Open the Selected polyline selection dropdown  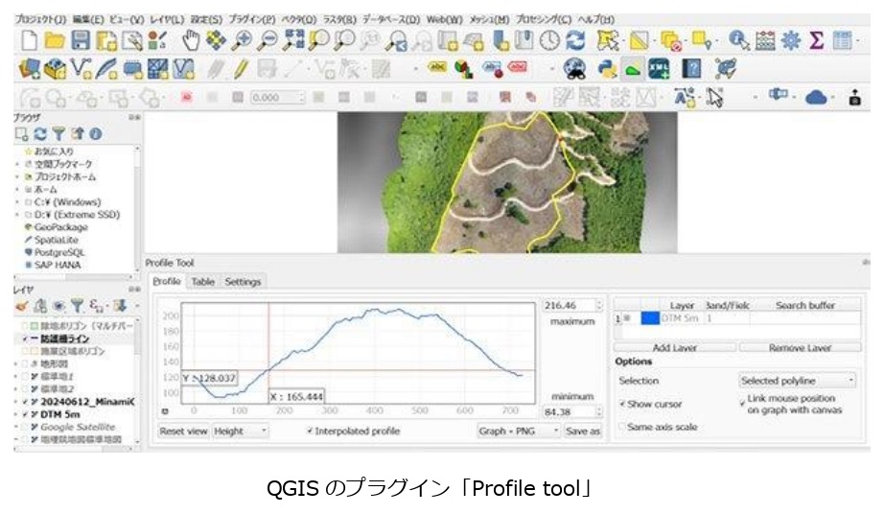[x=797, y=381]
